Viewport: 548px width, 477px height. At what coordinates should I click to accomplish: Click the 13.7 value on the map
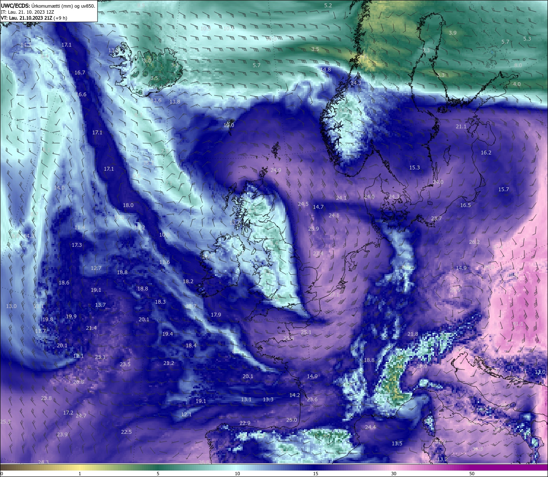[101, 305]
